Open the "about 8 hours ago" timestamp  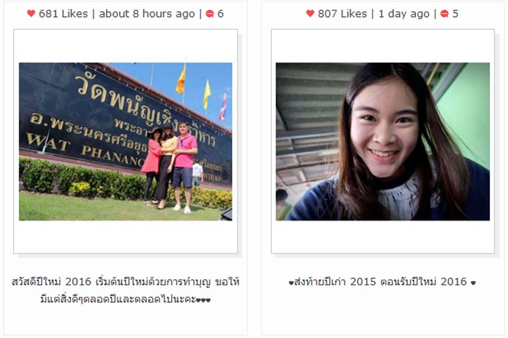[x=147, y=14]
